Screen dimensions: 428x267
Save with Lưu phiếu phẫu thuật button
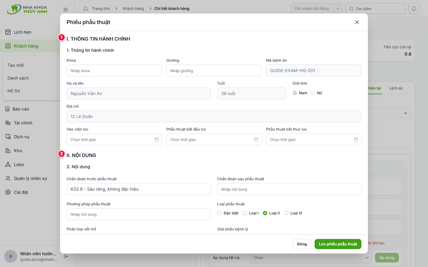pos(338,244)
